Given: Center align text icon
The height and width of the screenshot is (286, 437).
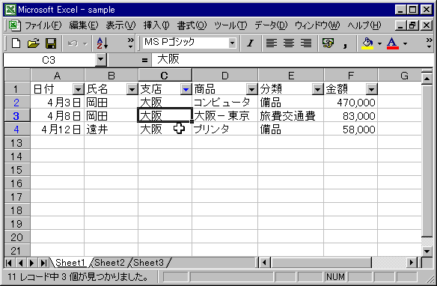Looking at the screenshot, I should click(x=289, y=43).
